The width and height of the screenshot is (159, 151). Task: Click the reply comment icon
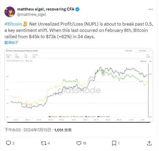(x=9, y=143)
